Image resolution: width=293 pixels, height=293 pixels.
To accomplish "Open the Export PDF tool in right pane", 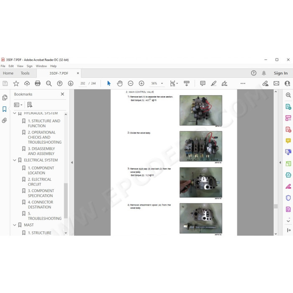I will [x=288, y=107].
